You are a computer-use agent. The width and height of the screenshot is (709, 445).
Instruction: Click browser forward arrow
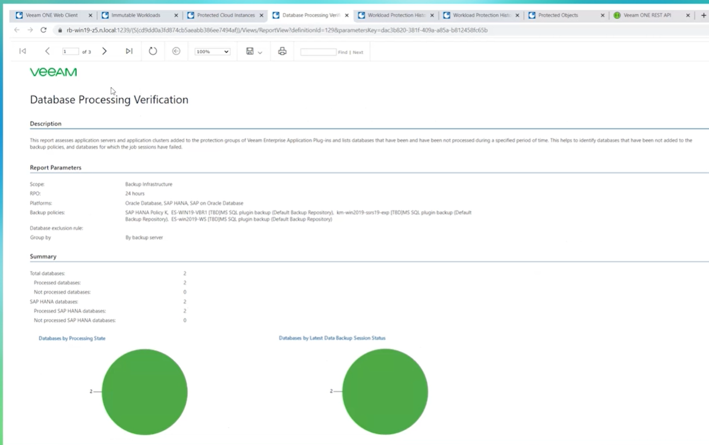coord(30,30)
